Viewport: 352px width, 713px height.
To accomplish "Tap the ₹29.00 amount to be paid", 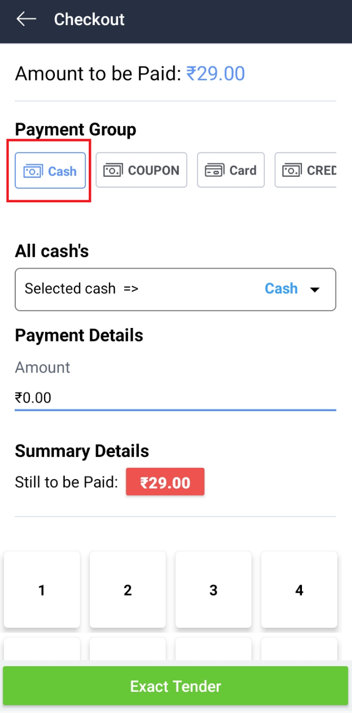I will pos(215,73).
